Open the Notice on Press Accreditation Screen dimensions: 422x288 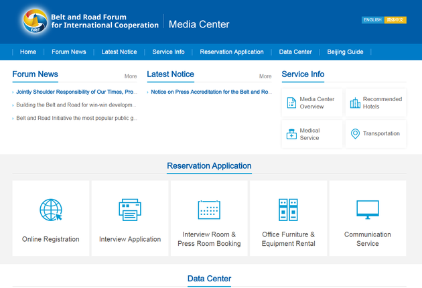210,92
